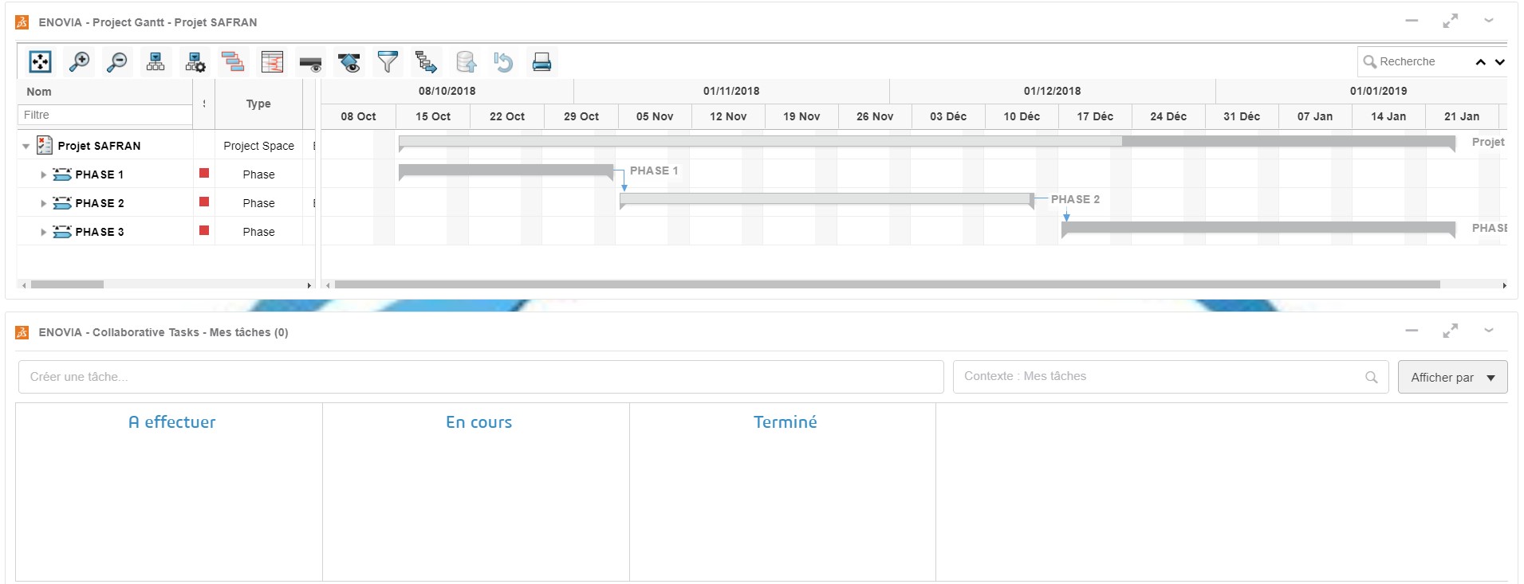Expand the PHASE 3 row
This screenshot has width=1524, height=584.
[x=43, y=232]
